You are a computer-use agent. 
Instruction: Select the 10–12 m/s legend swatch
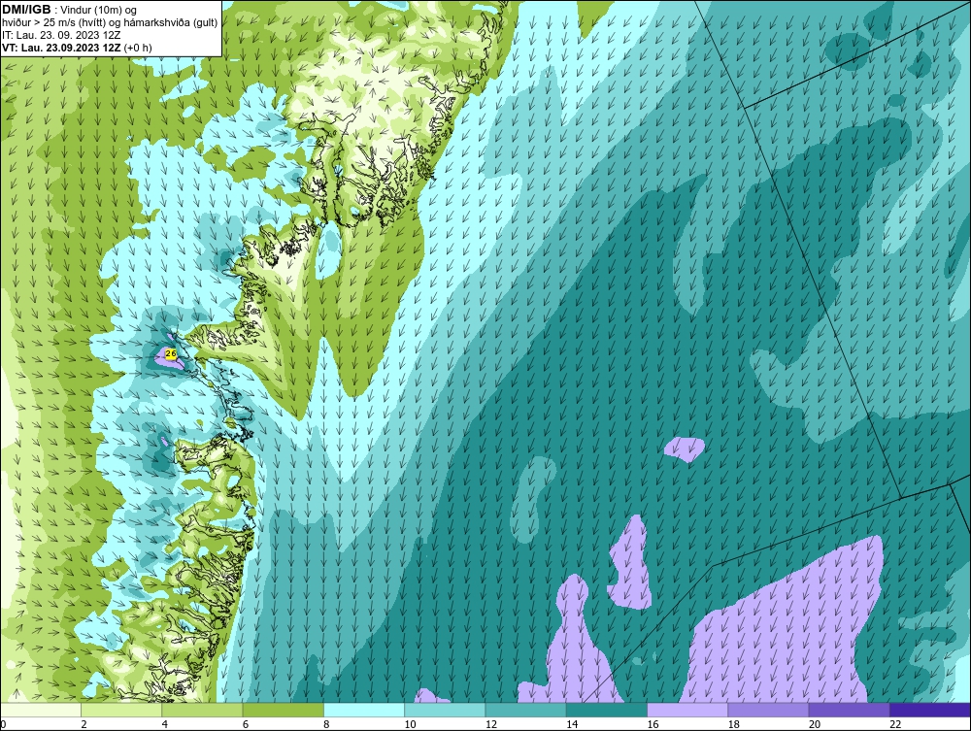pyautogui.click(x=445, y=710)
